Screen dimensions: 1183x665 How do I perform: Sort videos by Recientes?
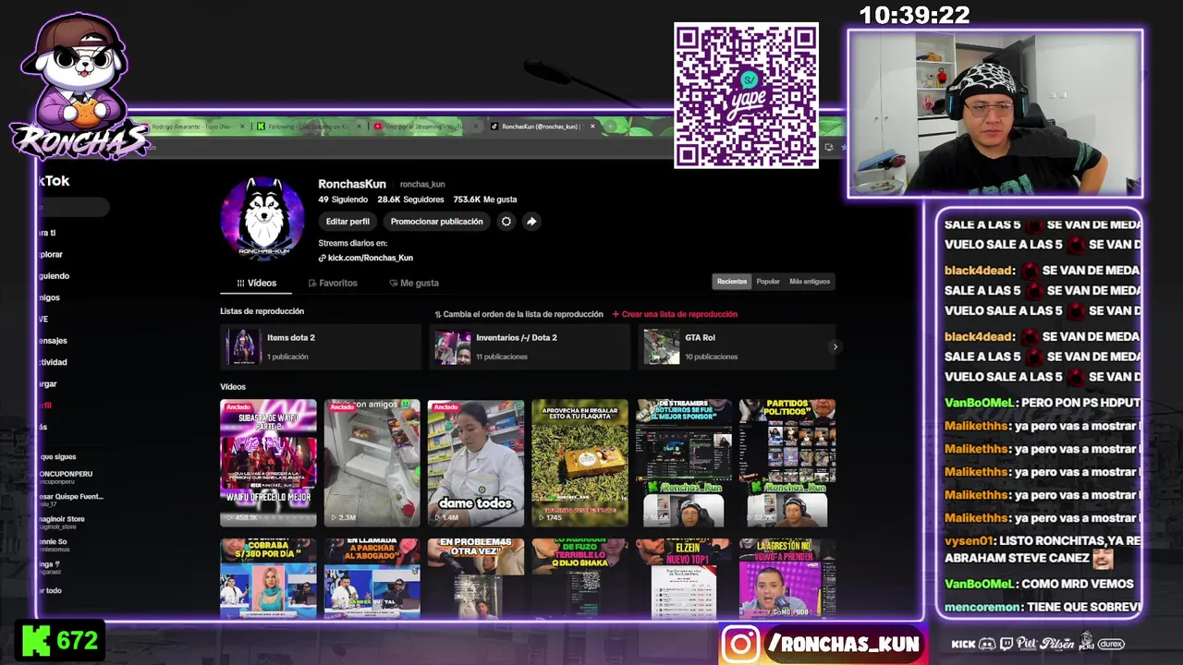(x=732, y=282)
